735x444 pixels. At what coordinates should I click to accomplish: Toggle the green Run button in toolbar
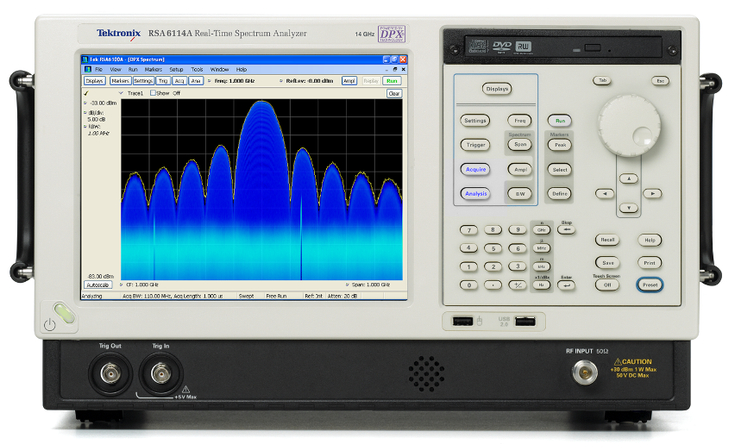393,80
